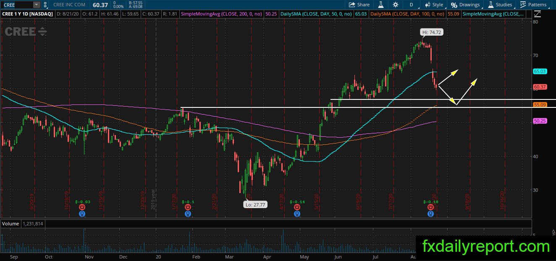This screenshot has height=261, width=556.
Task: Click the red earnings phone icon near $-0.14
Action: [297, 207]
